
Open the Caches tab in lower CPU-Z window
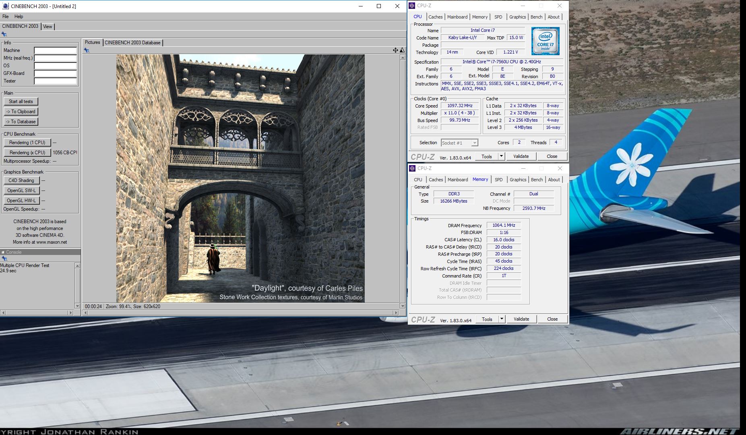coord(436,180)
